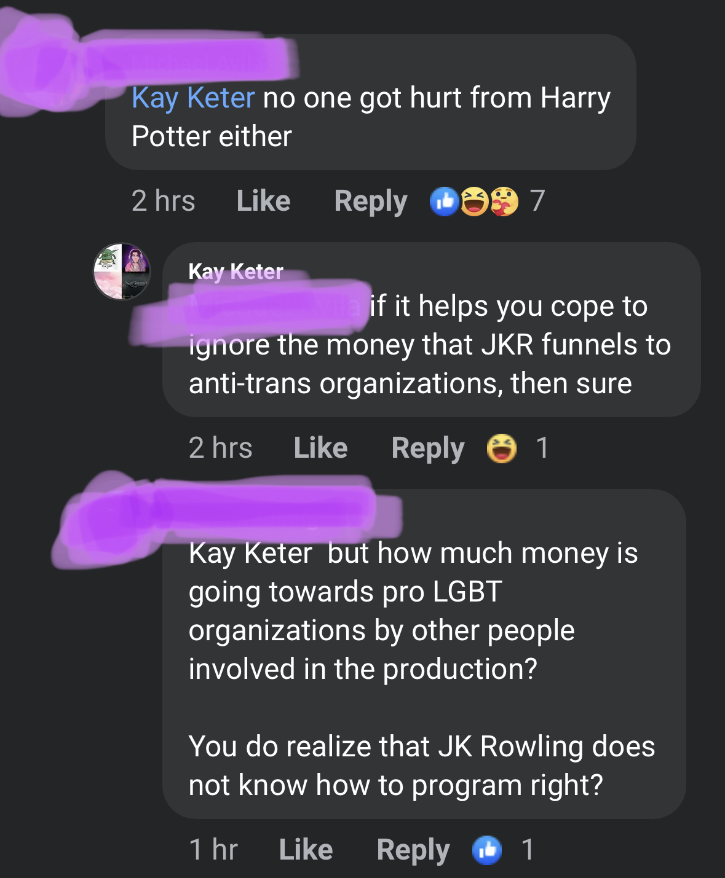Click the '2 hrs' timestamp under Kay Keter's reply
This screenshot has height=878, width=725.
(221, 448)
